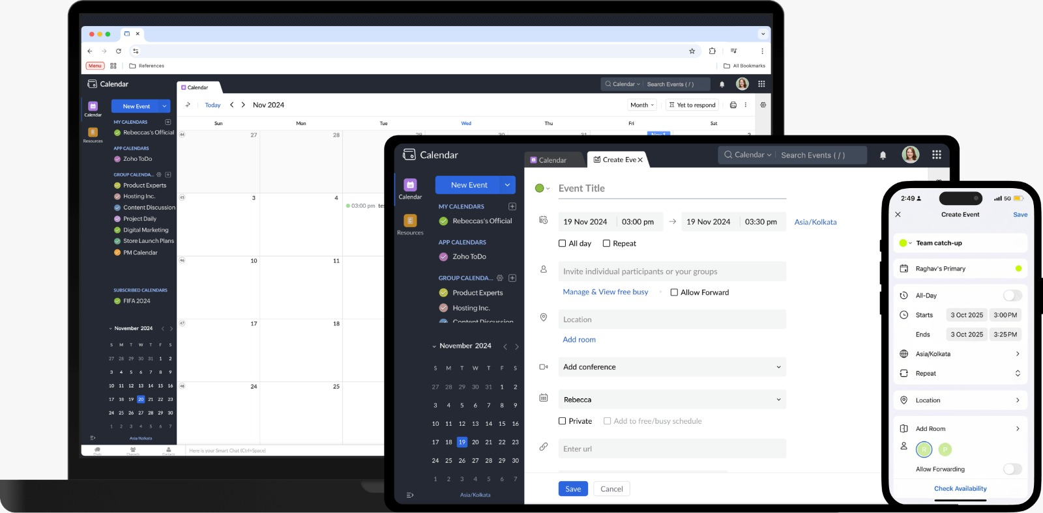
Task: Click the print icon in laptop calendar toolbar
Action: [733, 105]
